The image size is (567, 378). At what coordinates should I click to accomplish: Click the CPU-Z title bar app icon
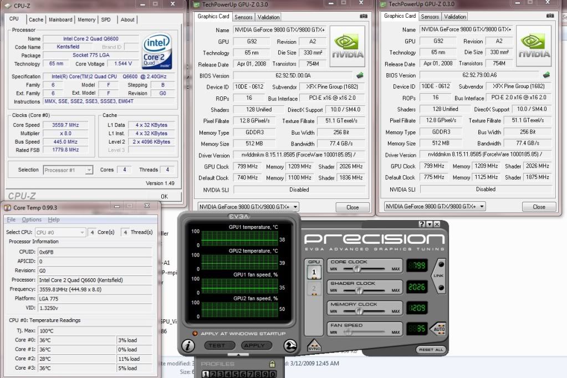point(8,6)
